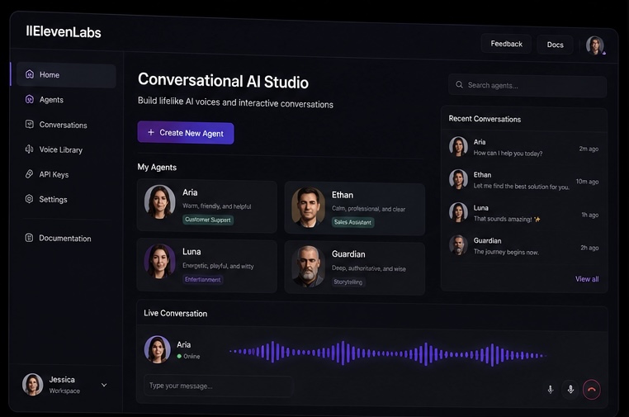Click the small microphone icon
The height and width of the screenshot is (417, 629).
coord(551,389)
